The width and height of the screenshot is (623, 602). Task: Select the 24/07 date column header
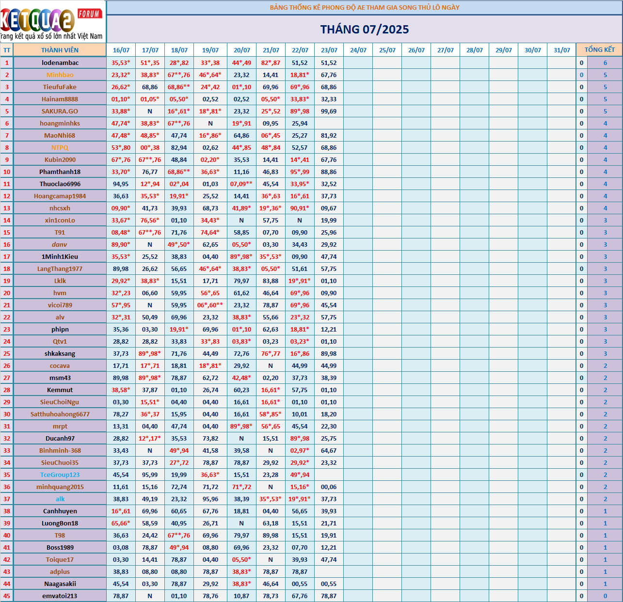pyautogui.click(x=358, y=50)
